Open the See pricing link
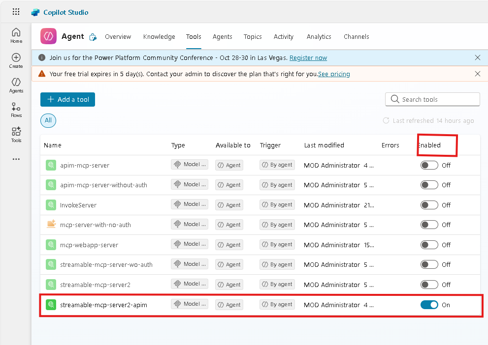The width and height of the screenshot is (488, 345). pos(334,74)
